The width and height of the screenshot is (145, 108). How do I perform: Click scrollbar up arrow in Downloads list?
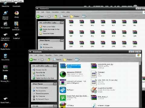pos(140,63)
